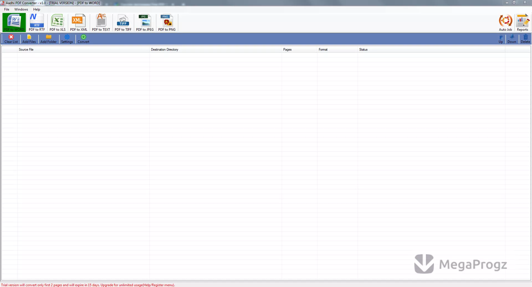
Task: Delete the selected list item
Action: [x=525, y=39]
